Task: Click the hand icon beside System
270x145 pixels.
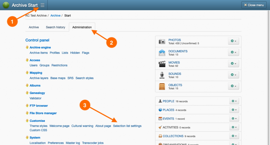Action: [x=27, y=137]
